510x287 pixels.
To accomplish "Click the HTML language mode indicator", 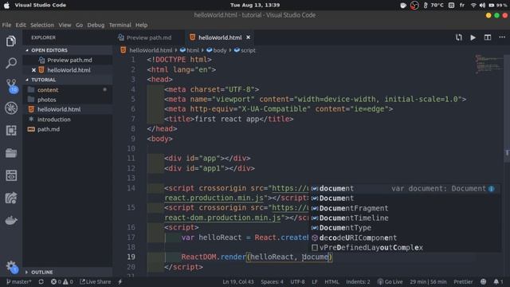I will [x=331, y=281].
